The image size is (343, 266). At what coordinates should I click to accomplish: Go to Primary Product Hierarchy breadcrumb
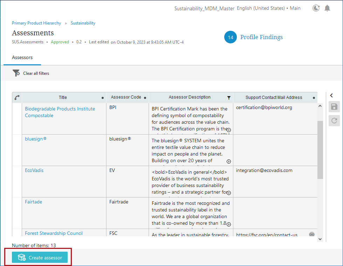pyautogui.click(x=36, y=23)
